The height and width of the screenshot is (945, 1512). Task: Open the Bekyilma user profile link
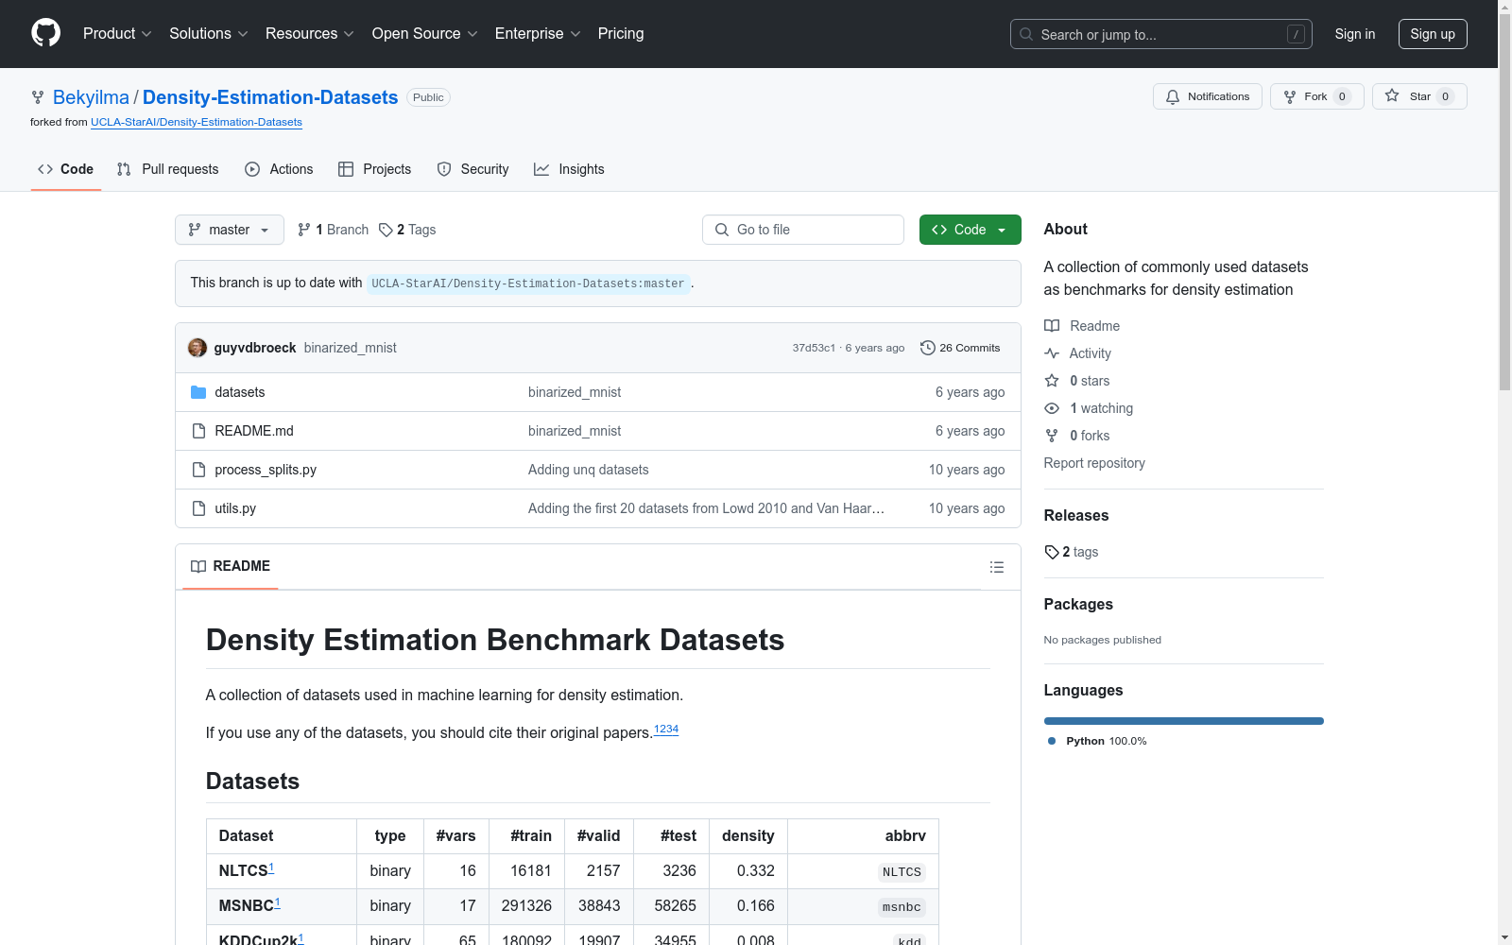(x=91, y=97)
